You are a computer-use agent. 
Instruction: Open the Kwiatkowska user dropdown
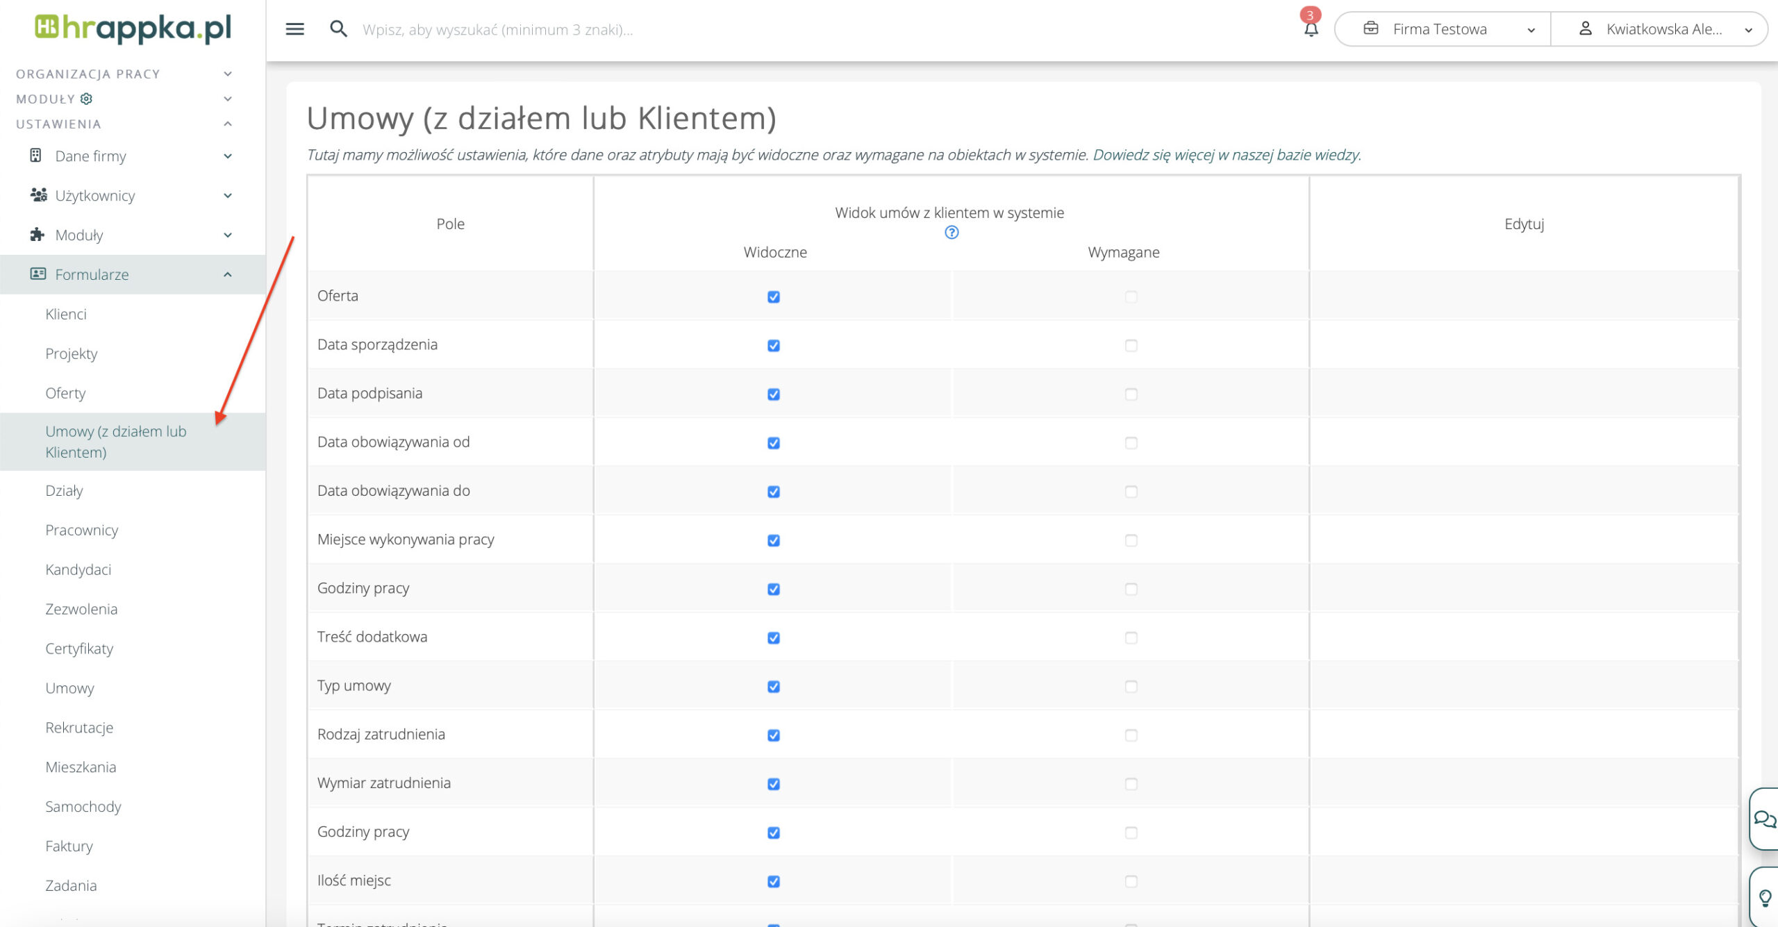(x=1663, y=29)
